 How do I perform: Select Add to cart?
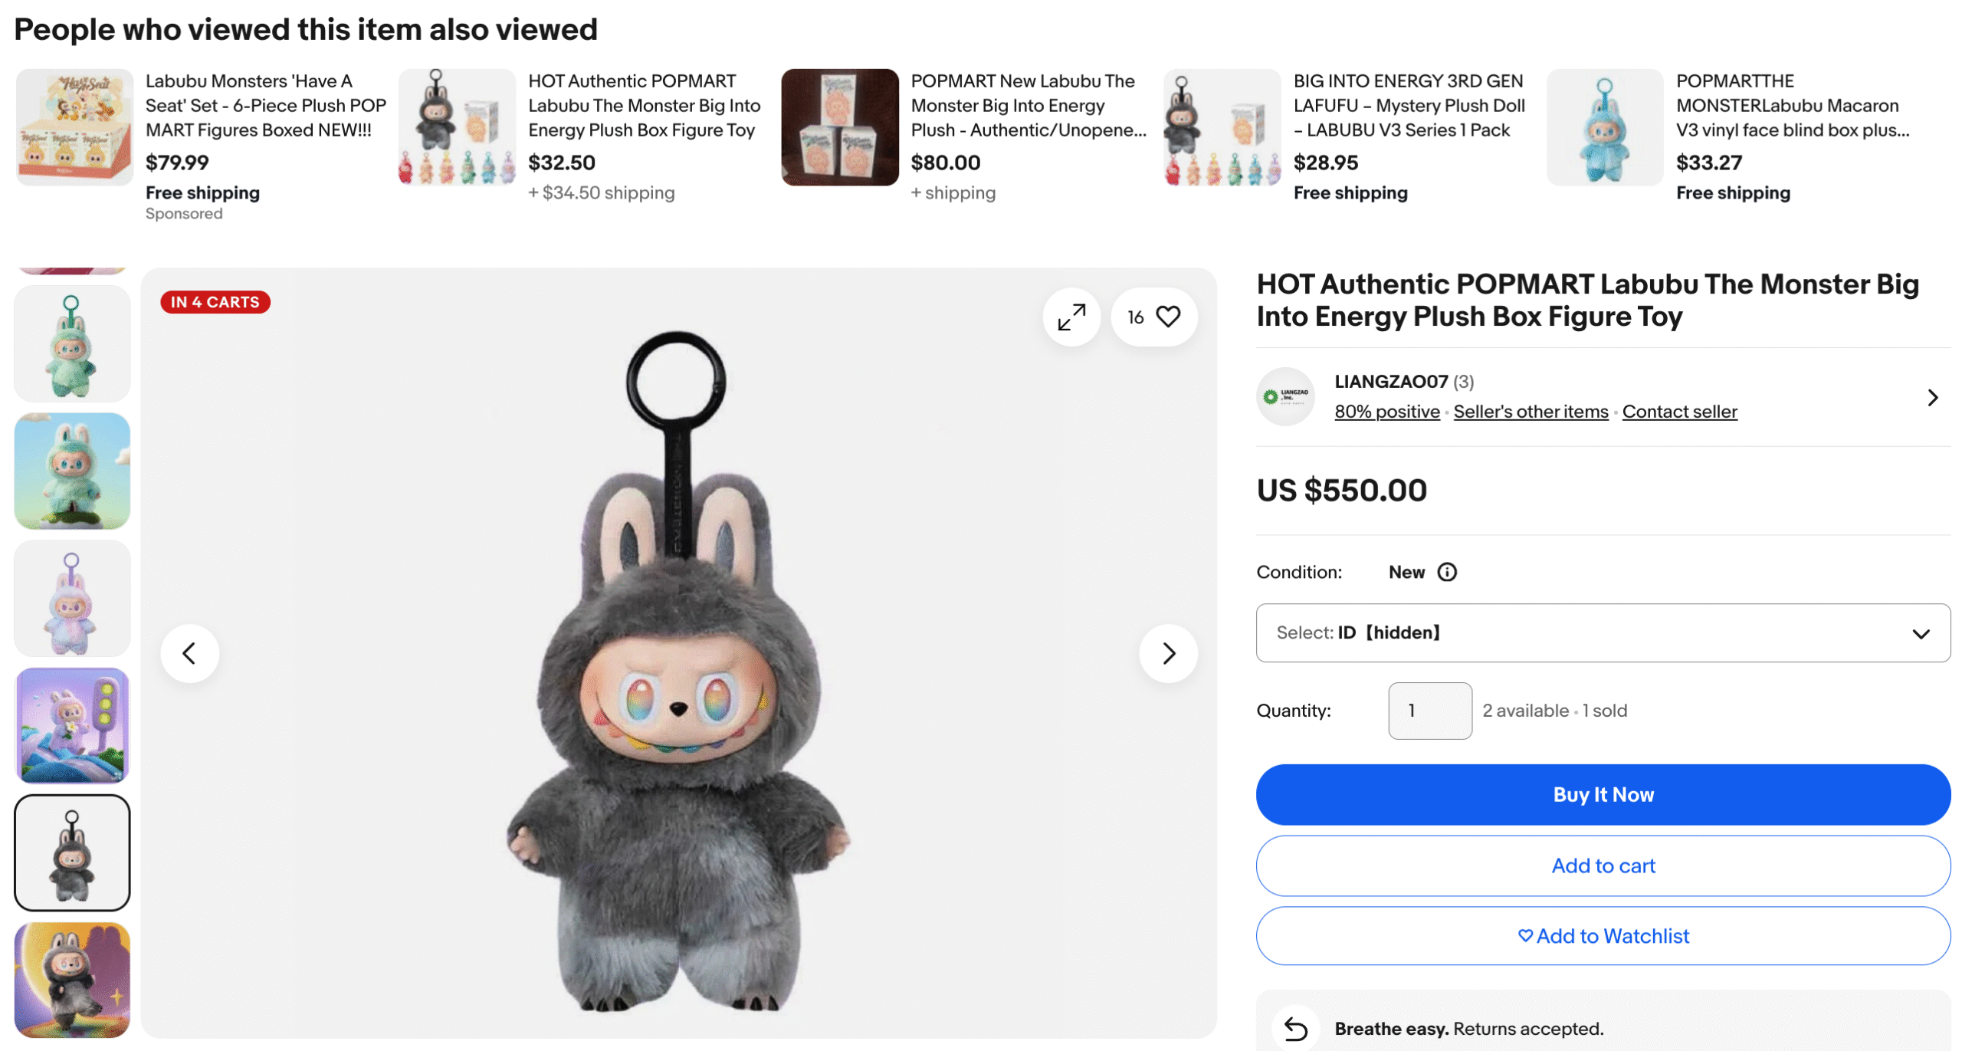pyautogui.click(x=1603, y=865)
